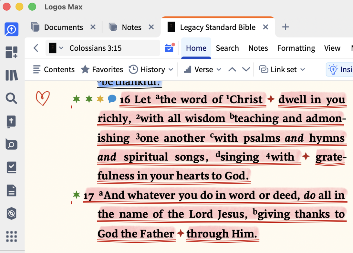Image resolution: width=353 pixels, height=253 pixels.
Task: Open the Link set dropdown
Action: pos(282,69)
